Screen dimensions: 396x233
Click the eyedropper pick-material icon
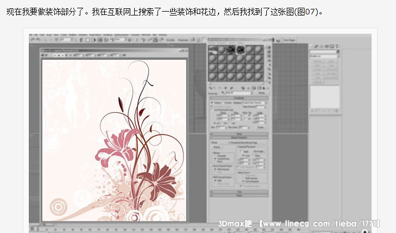(223, 92)
